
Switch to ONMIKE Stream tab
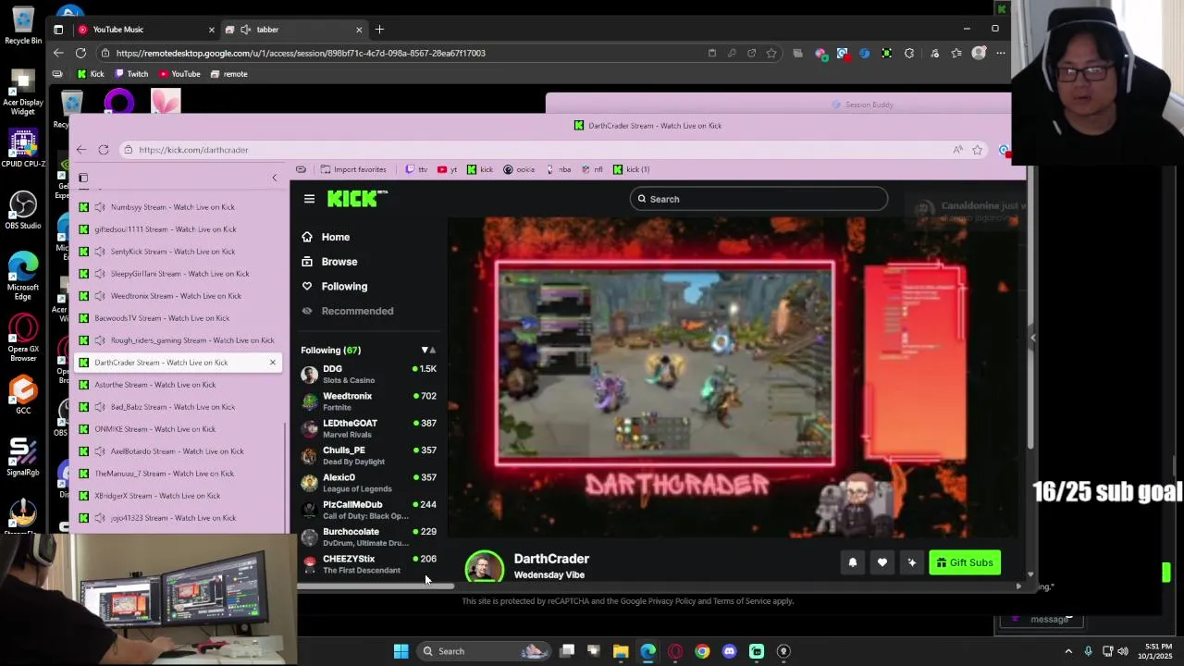pyautogui.click(x=176, y=429)
